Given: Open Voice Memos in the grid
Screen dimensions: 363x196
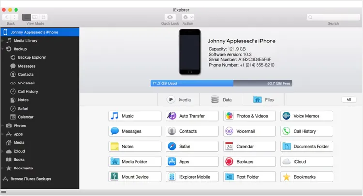Looking at the screenshot, I should 306,116.
